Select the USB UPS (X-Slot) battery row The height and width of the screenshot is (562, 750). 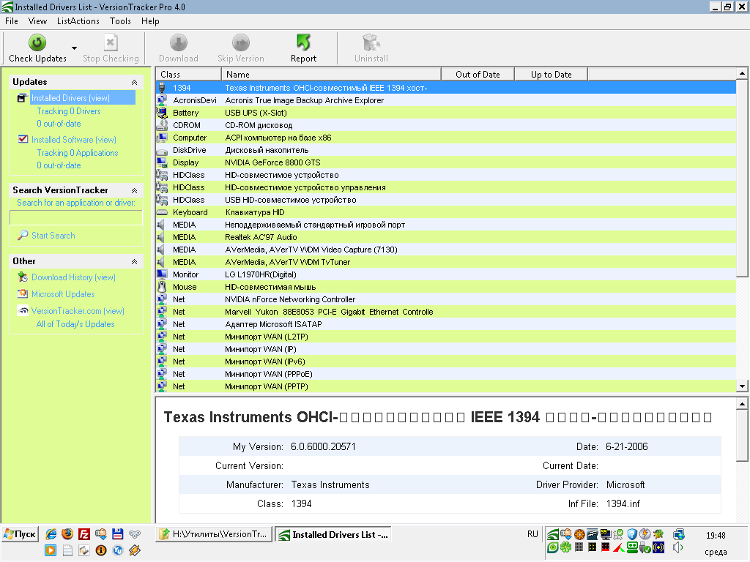coord(446,113)
